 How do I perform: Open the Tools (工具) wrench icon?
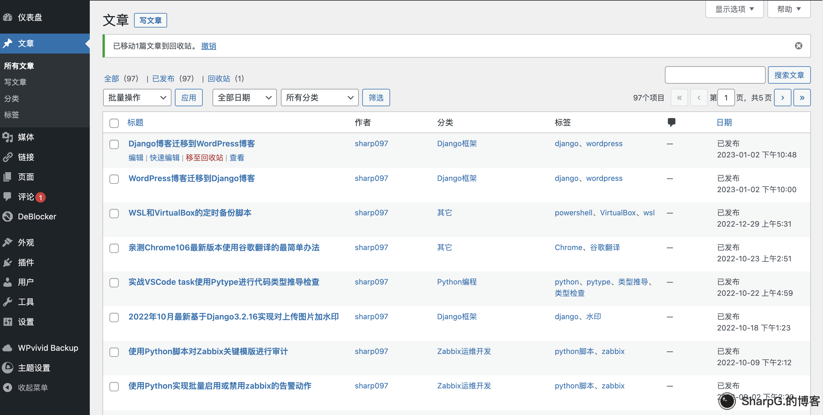pyautogui.click(x=8, y=302)
